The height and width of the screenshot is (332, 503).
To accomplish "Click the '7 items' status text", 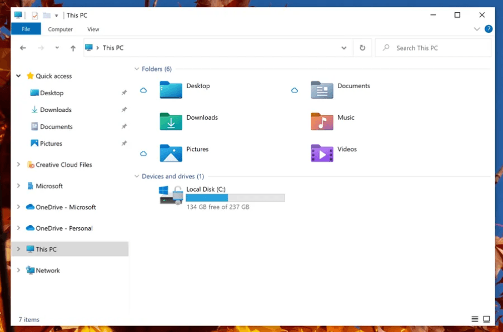I will (x=29, y=319).
